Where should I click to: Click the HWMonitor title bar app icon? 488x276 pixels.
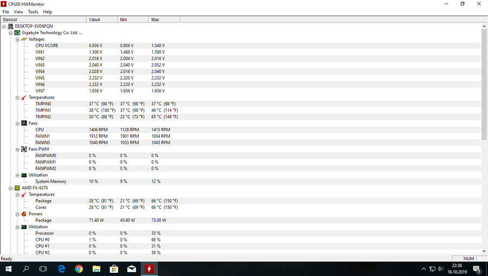point(4,4)
